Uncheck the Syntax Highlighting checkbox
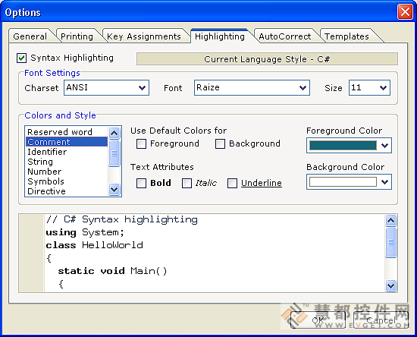Screen dimensions: 417x337 (21, 58)
